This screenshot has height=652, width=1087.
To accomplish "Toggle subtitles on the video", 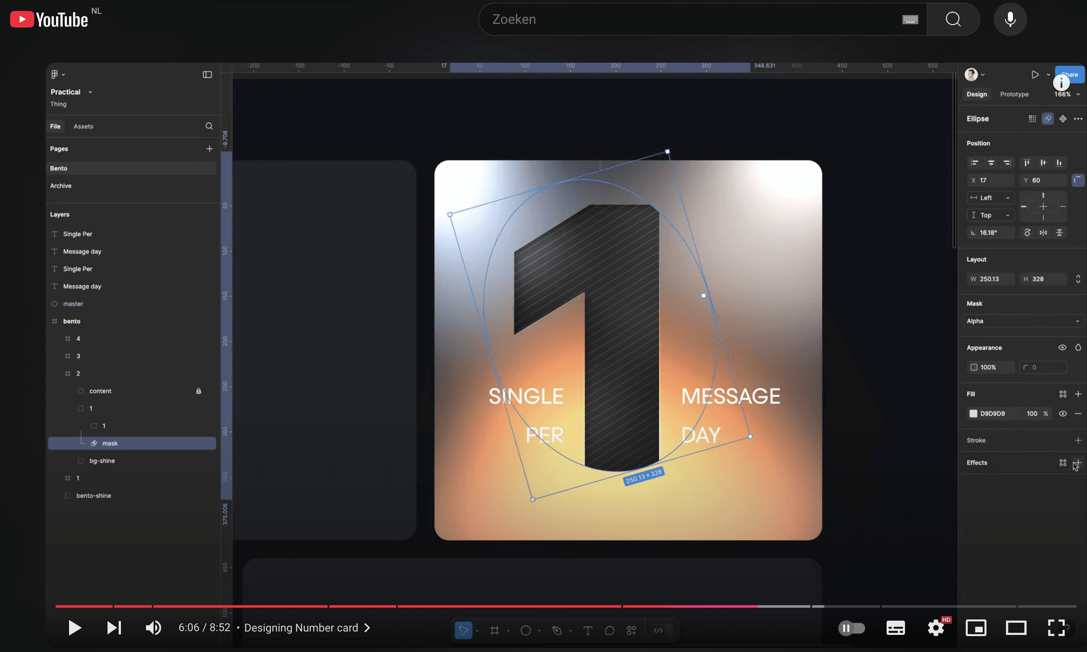I will pyautogui.click(x=895, y=628).
